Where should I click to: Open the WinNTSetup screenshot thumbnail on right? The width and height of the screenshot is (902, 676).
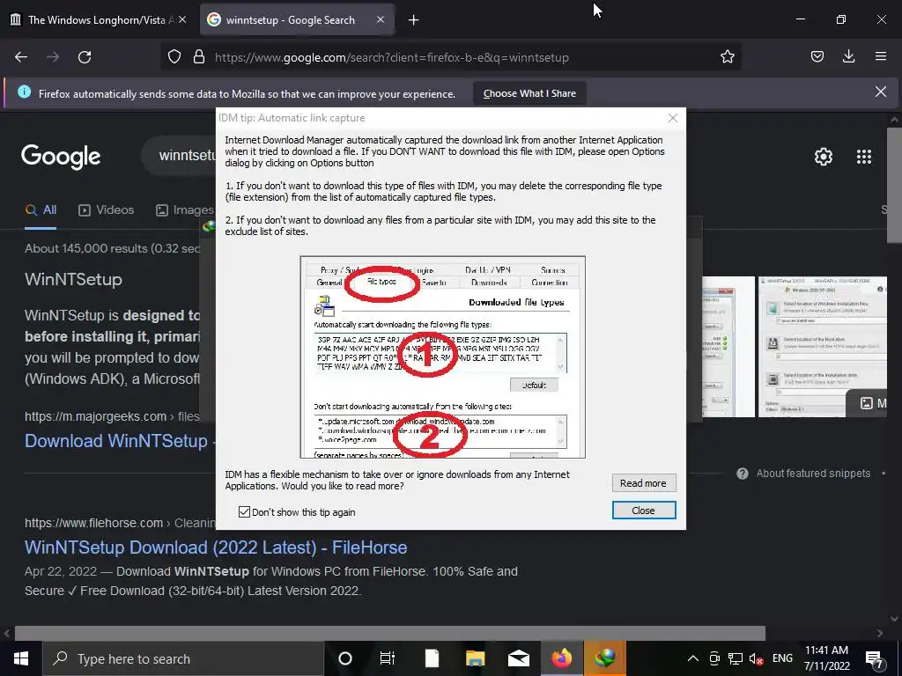tap(823, 347)
